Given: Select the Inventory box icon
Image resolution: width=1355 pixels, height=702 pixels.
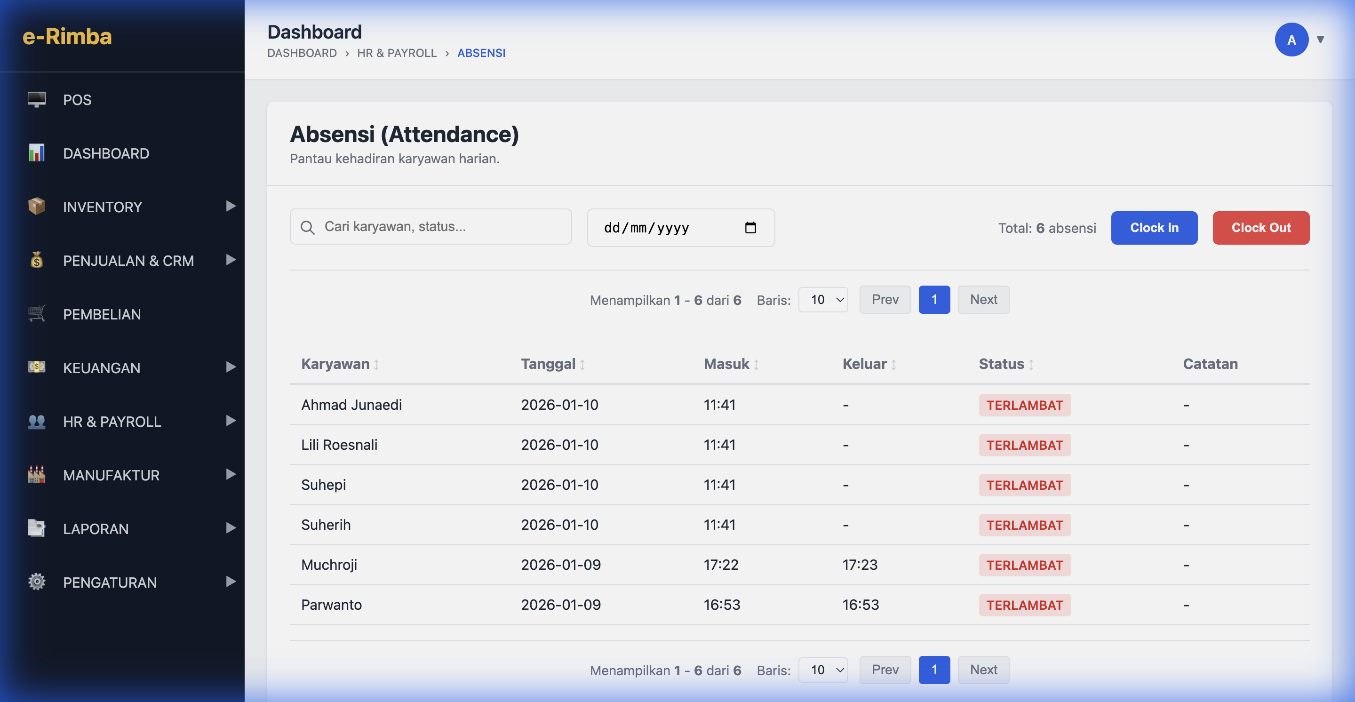Looking at the screenshot, I should coord(36,207).
